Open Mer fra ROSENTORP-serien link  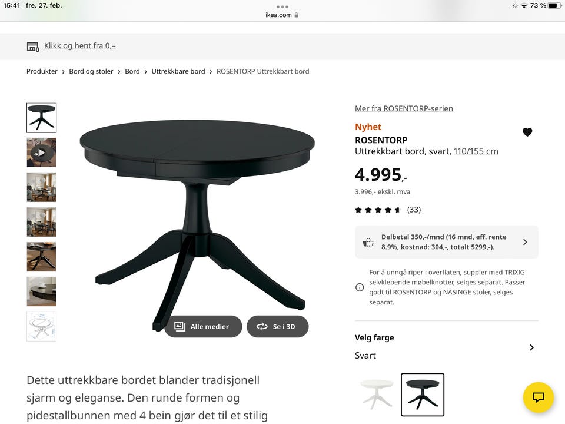coord(404,108)
